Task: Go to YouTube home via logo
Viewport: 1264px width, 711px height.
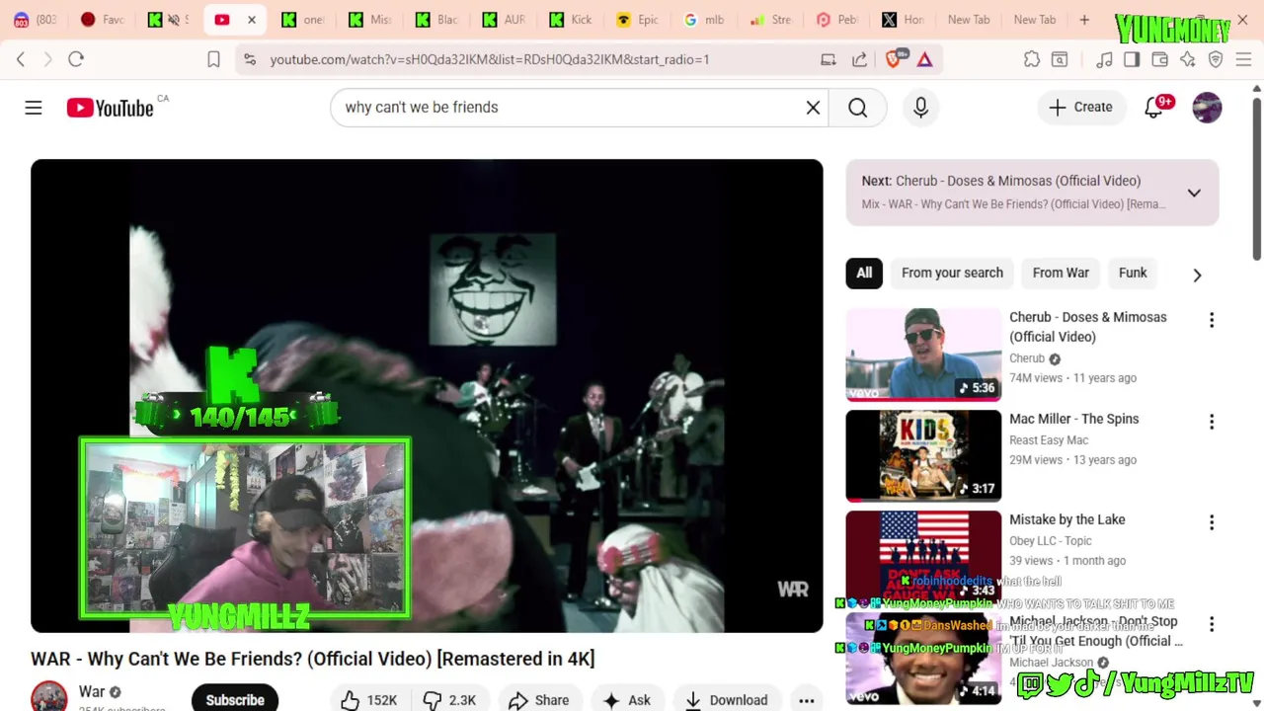Action: click(110, 108)
